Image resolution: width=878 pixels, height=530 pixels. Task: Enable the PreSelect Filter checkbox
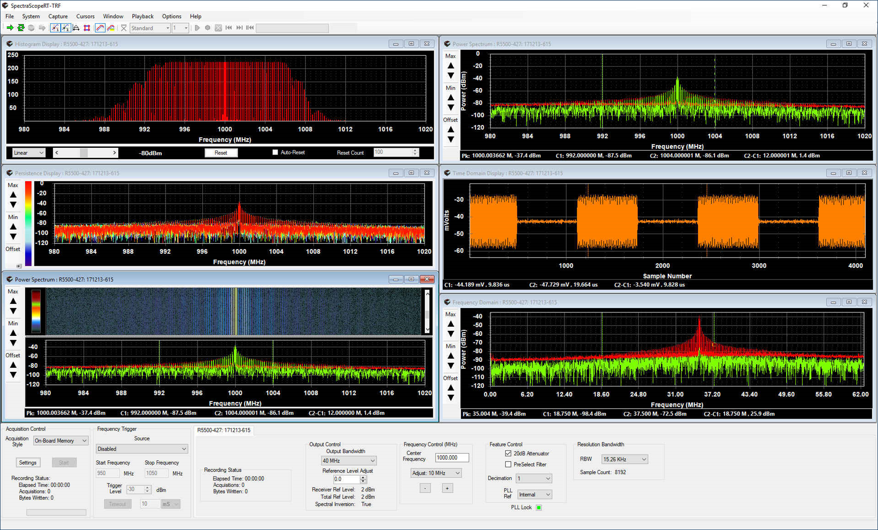[x=508, y=464]
